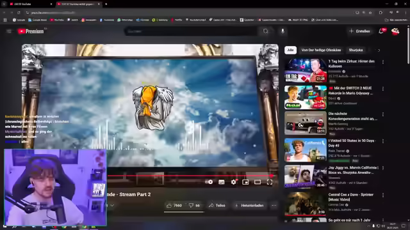The width and height of the screenshot is (410, 230).
Task: Click the page's vertical scrollbar
Action: [408, 45]
